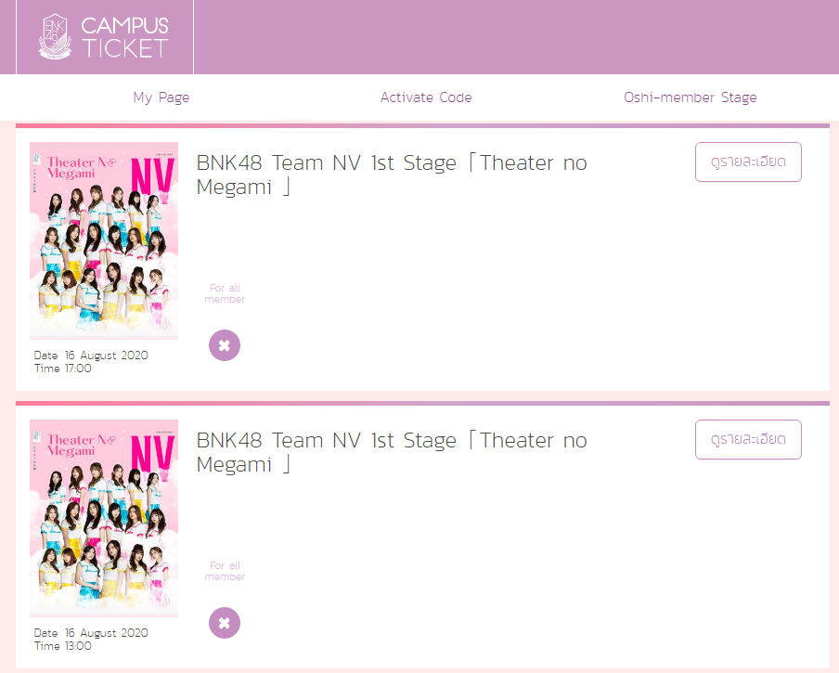
Task: Click 'For all member' label in 17:00 card
Action: click(x=225, y=293)
